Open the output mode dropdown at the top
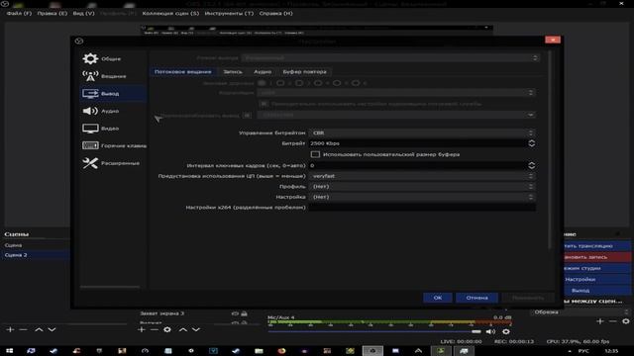Screen dimensions: 634x356 [390, 58]
